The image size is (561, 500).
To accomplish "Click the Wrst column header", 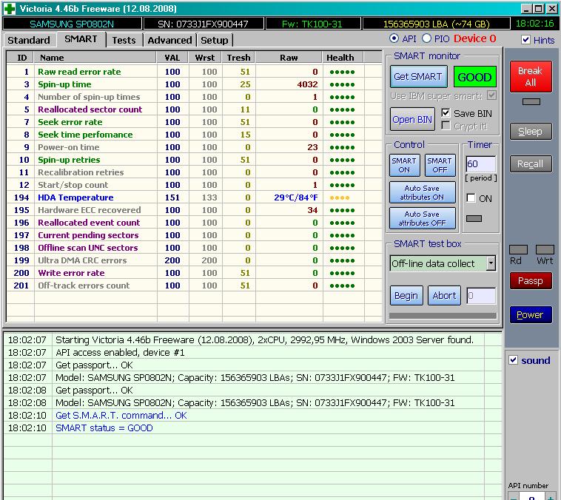I will pyautogui.click(x=205, y=58).
